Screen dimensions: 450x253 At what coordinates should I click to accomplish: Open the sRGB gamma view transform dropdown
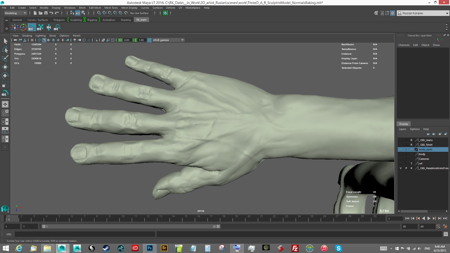click(168, 40)
